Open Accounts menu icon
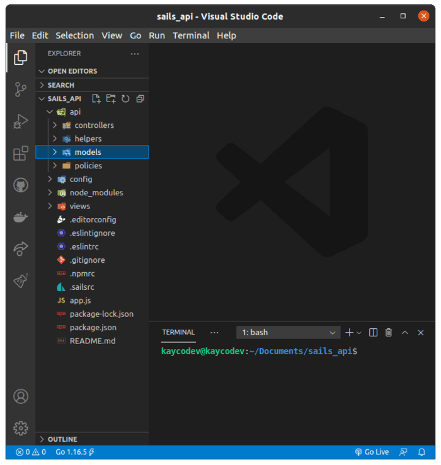441x465 pixels. pyautogui.click(x=20, y=396)
